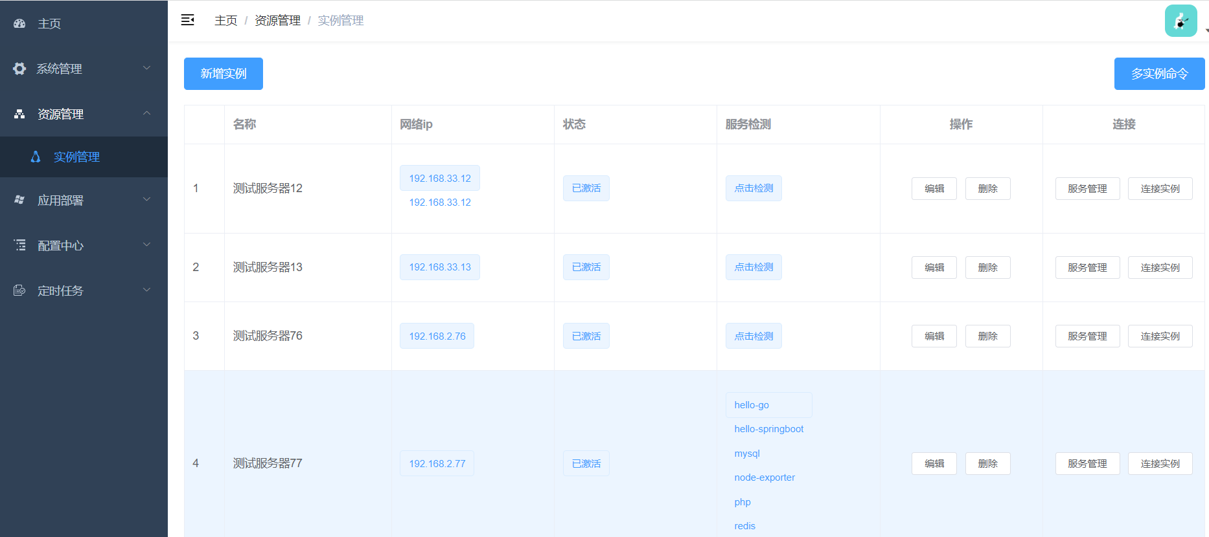Click the dashboard icon beside 主页
Viewport: 1209px width, 537px height.
[19, 23]
